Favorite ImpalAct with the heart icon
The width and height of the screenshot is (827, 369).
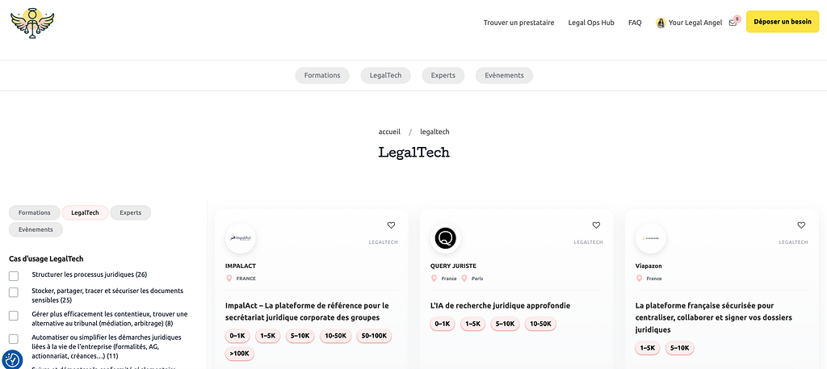pos(392,225)
